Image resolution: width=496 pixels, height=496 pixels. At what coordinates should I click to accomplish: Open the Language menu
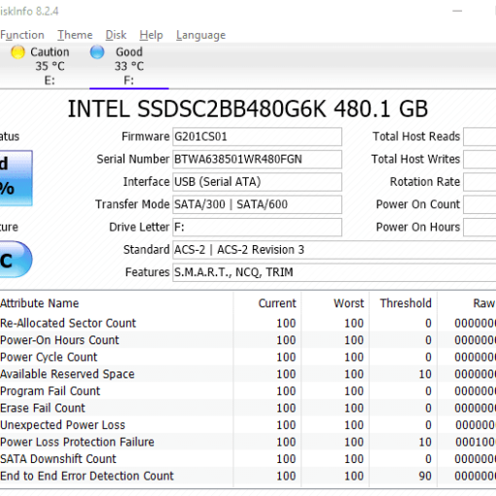click(x=200, y=35)
